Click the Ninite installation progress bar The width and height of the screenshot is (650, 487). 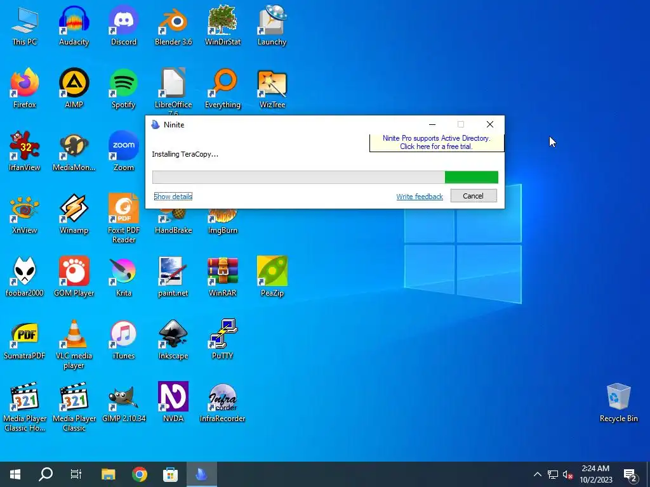pyautogui.click(x=325, y=178)
